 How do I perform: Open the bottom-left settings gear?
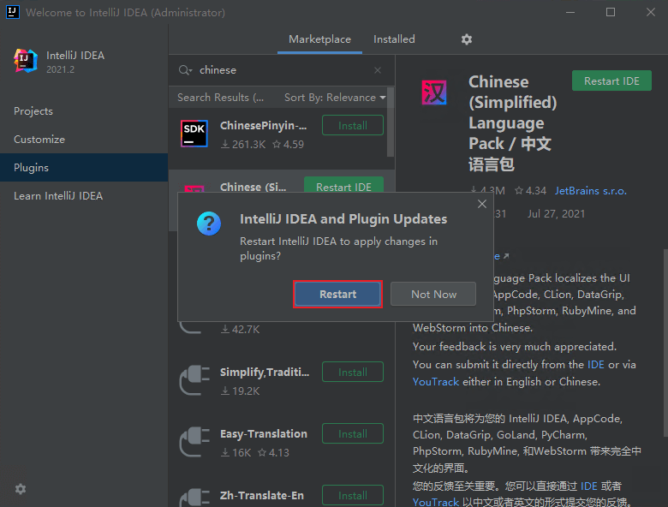click(20, 489)
